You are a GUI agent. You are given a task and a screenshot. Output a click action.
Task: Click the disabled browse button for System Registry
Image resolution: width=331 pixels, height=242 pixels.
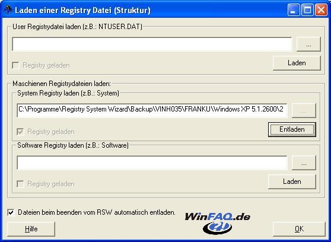pos(304,110)
